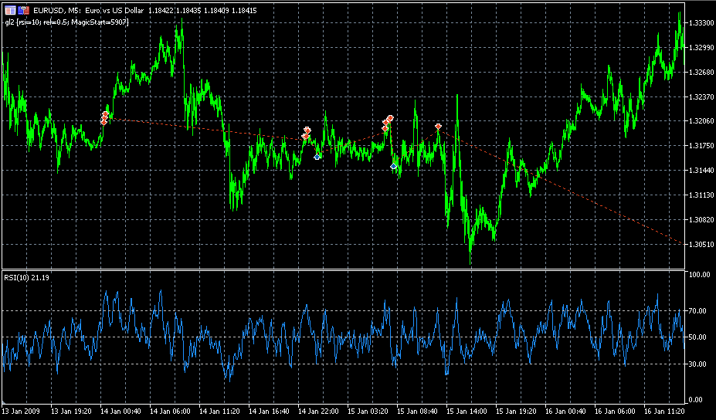Select the gl2 expert advisor parameters label
Screen dimensions: 716x420
coord(66,22)
